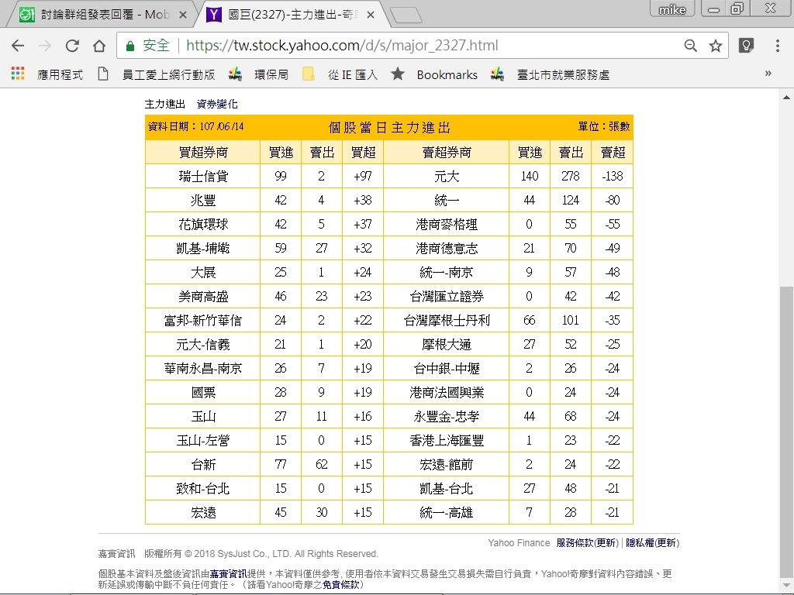Click the scrollbar up arrow

coord(786,97)
